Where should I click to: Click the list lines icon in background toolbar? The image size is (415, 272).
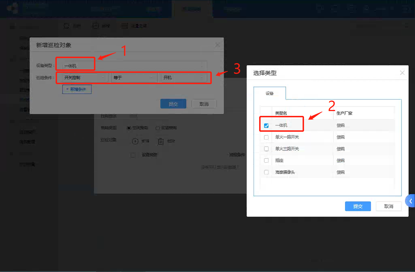coord(125,26)
